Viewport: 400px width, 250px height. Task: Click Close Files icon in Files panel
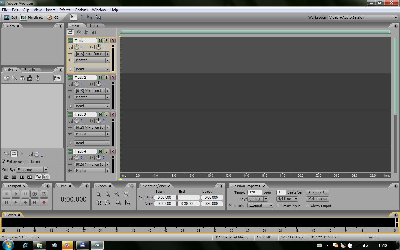coord(14,78)
